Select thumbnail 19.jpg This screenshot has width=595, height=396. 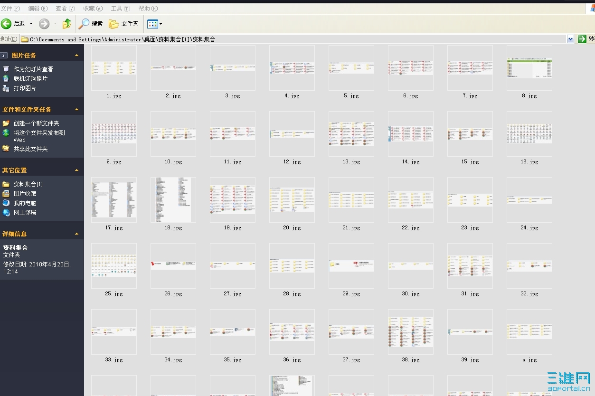233,200
